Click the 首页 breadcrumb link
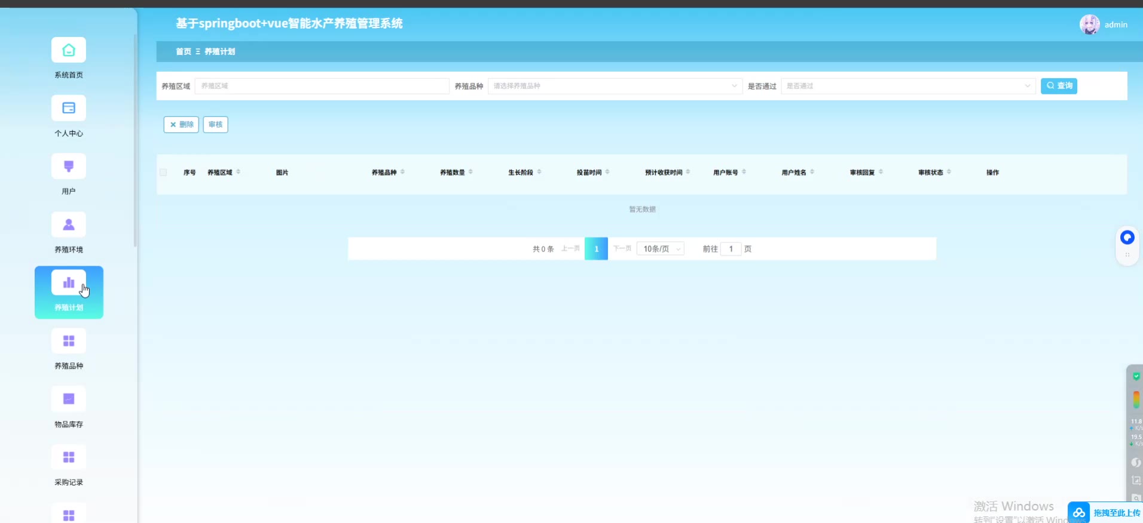1143x523 pixels. tap(184, 52)
